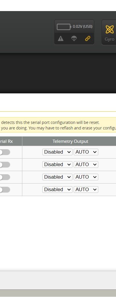Screen dimensions: 116x297
Task: Click the Gyro sensor icon
Action: pyautogui.click(x=110, y=29)
